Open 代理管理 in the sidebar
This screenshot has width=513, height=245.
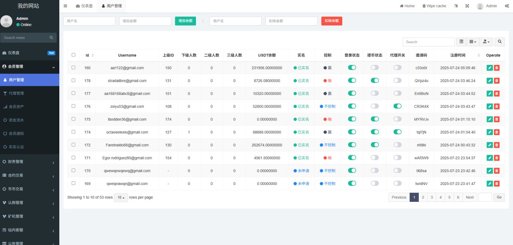pos(16,93)
